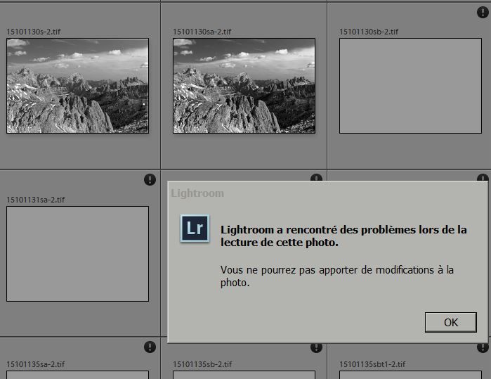Click the file name 15101130s-2.tif

34,32
